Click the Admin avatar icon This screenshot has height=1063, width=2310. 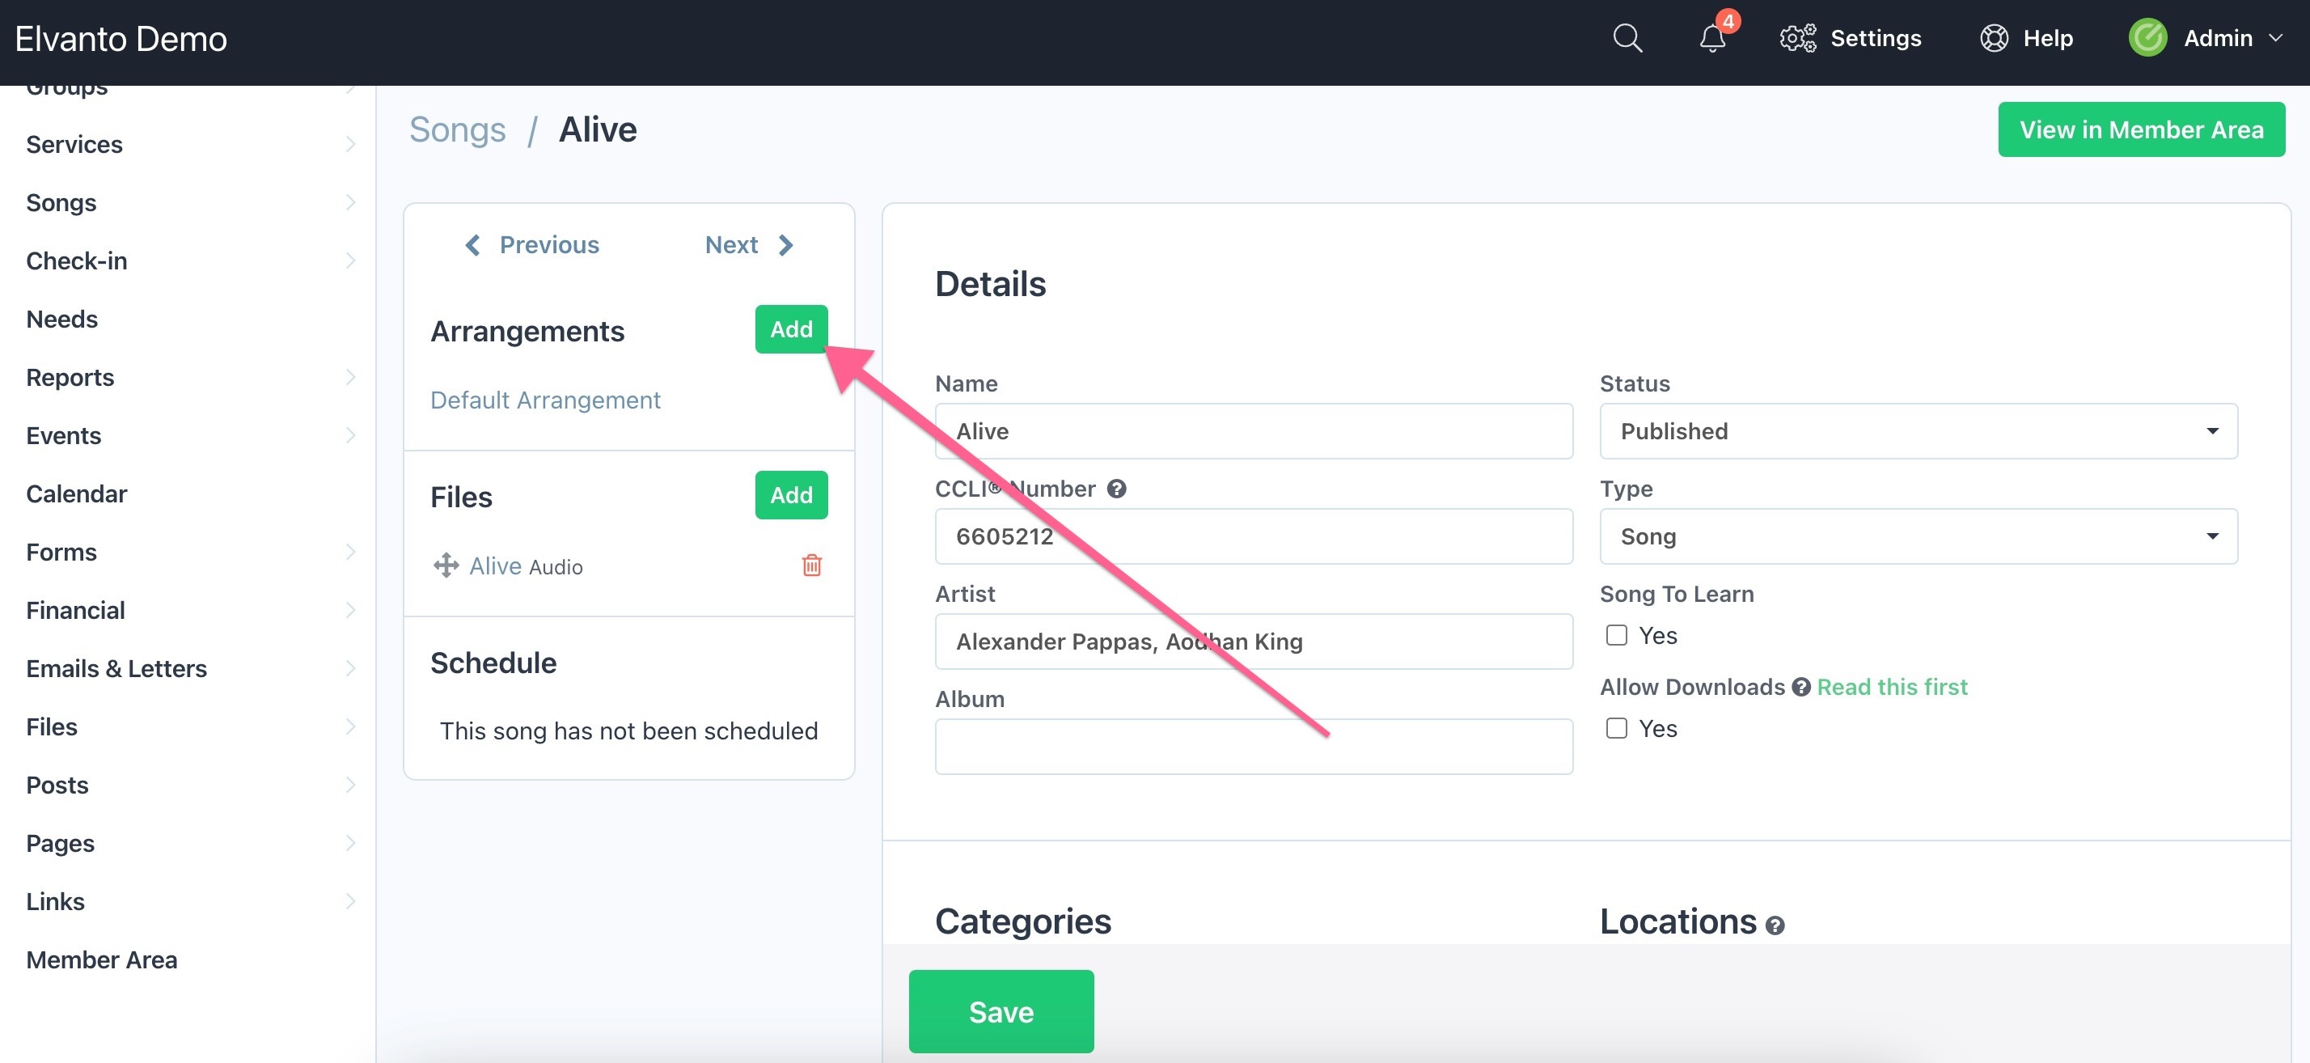click(2147, 39)
